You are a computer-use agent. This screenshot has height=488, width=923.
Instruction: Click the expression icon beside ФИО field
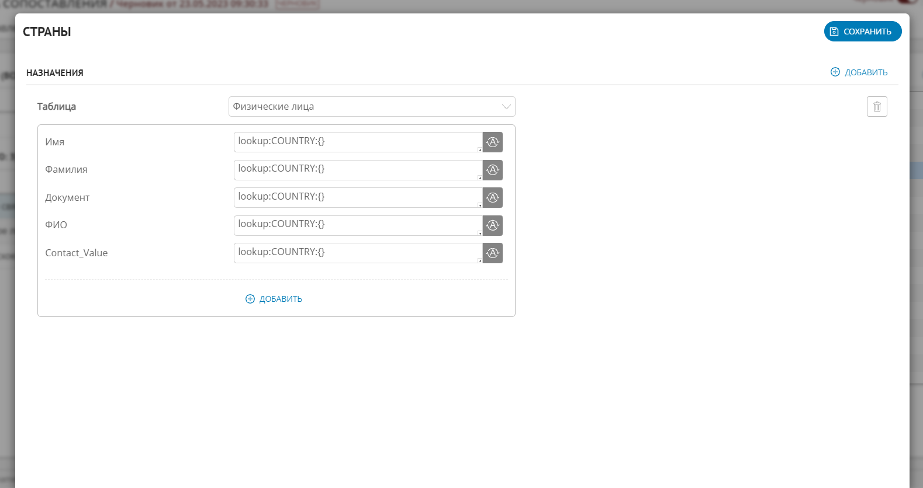coord(493,225)
